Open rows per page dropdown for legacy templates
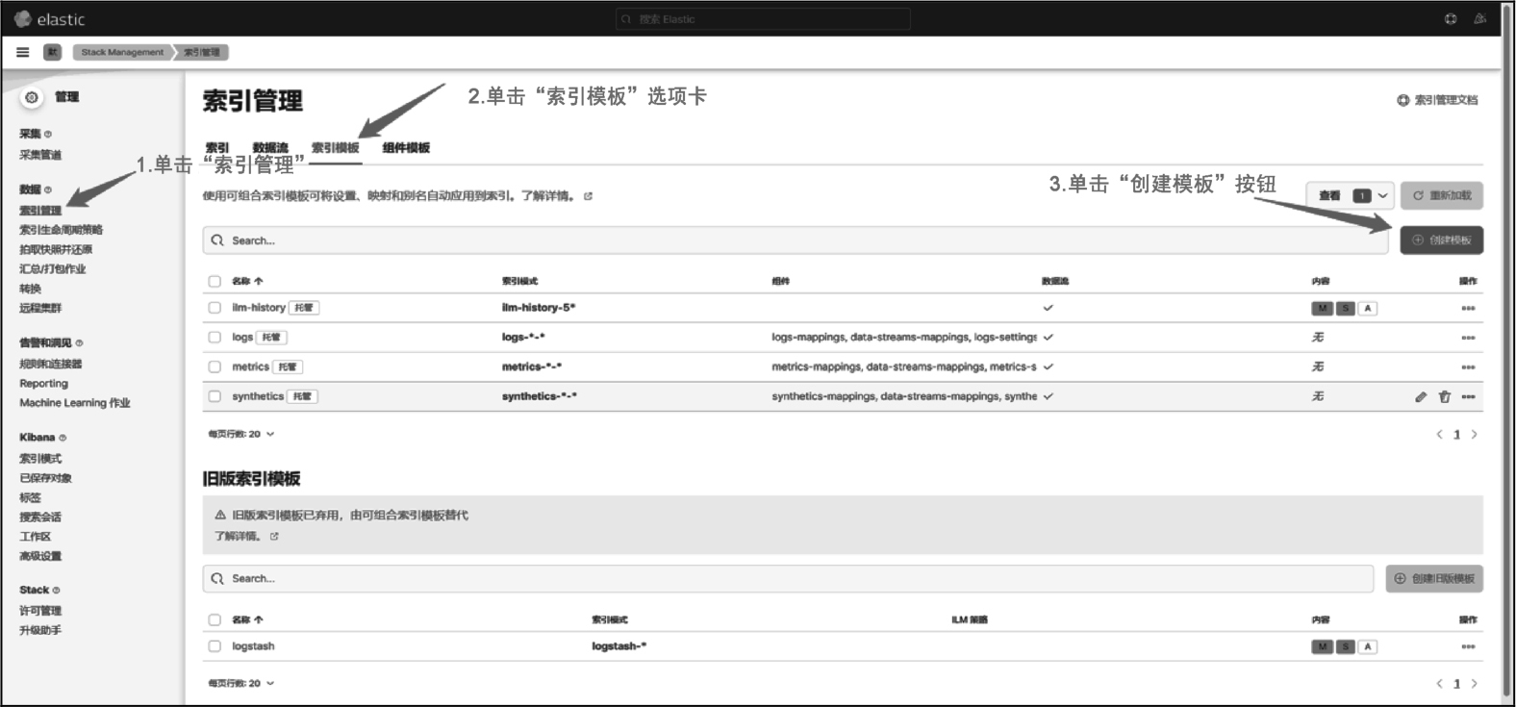Screen dimensions: 1516x707 click(241, 683)
